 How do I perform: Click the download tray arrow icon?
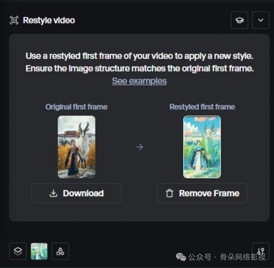(53, 193)
